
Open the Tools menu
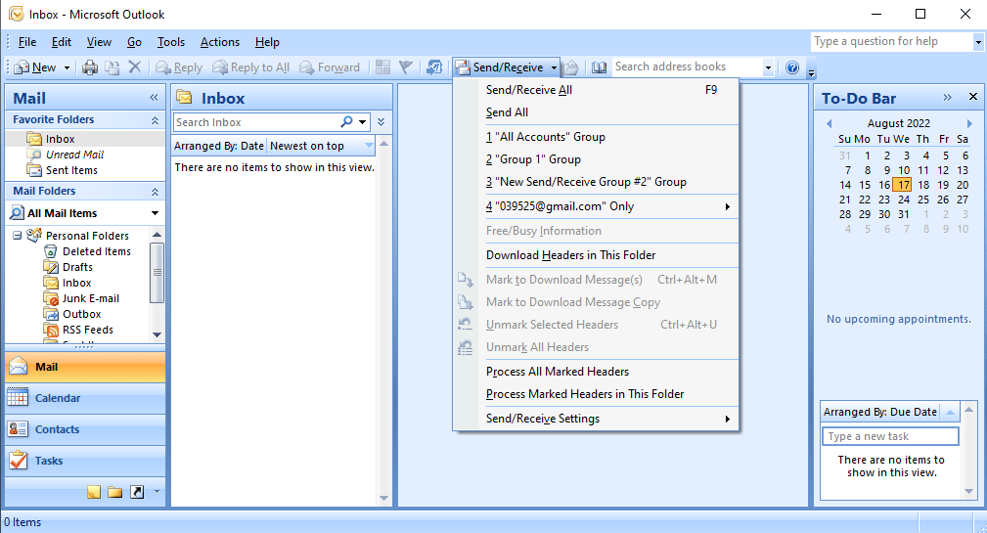click(170, 42)
